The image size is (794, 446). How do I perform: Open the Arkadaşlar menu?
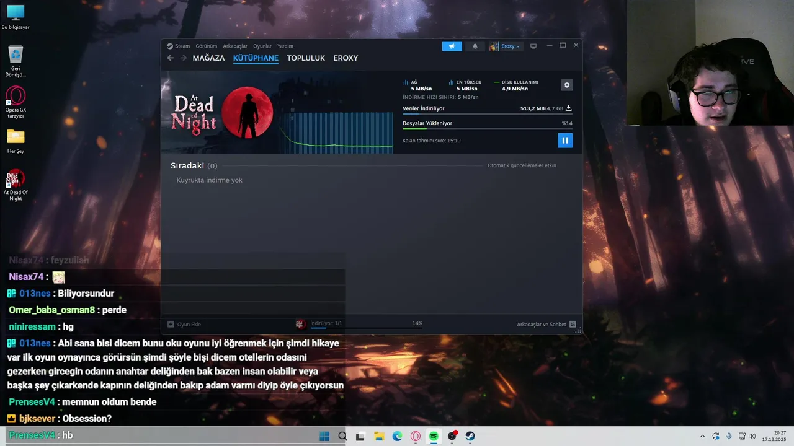235,46
